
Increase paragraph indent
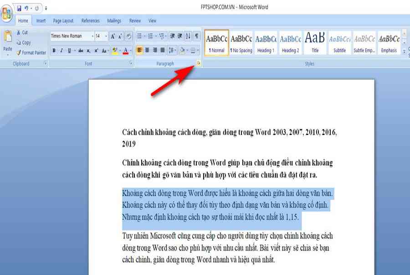pos(180,36)
